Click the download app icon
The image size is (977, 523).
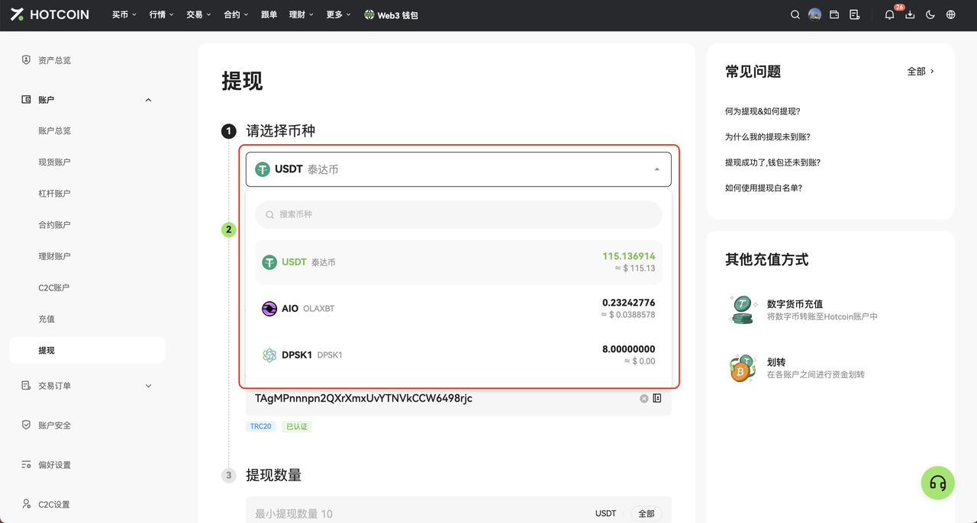click(x=910, y=14)
